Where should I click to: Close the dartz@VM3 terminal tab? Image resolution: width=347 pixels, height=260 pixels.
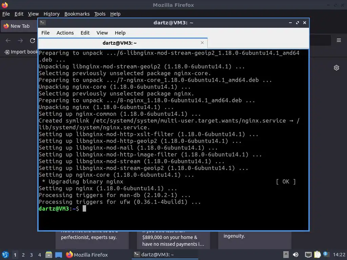click(202, 43)
